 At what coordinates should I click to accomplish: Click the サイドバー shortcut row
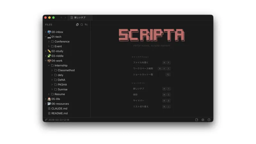151,100
